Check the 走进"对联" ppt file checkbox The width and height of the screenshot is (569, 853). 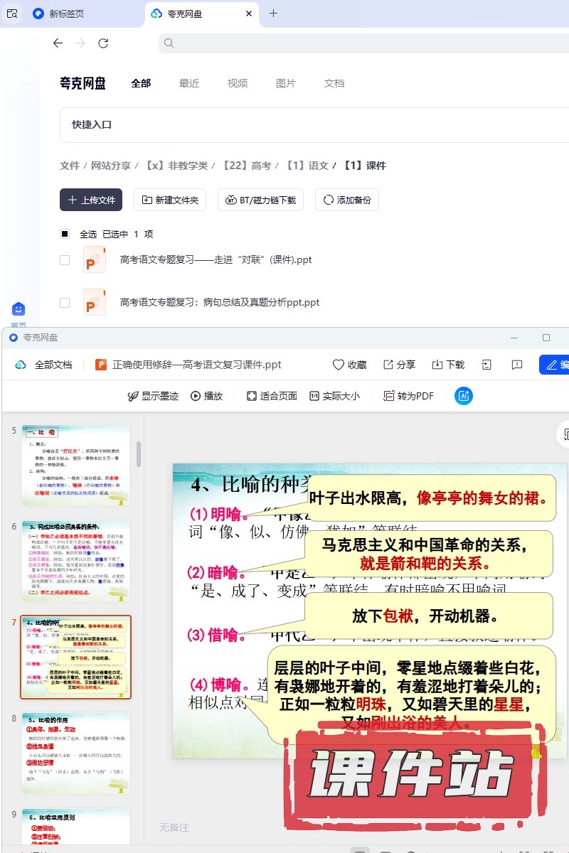[x=65, y=260]
